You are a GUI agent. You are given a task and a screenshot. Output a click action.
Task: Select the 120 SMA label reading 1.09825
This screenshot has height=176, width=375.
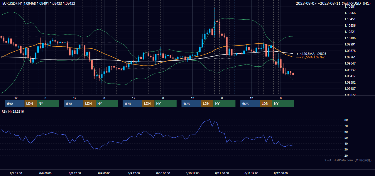click(x=311, y=54)
